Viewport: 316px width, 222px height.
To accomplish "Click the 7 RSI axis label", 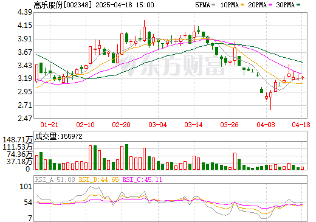I will pos(30,218).
